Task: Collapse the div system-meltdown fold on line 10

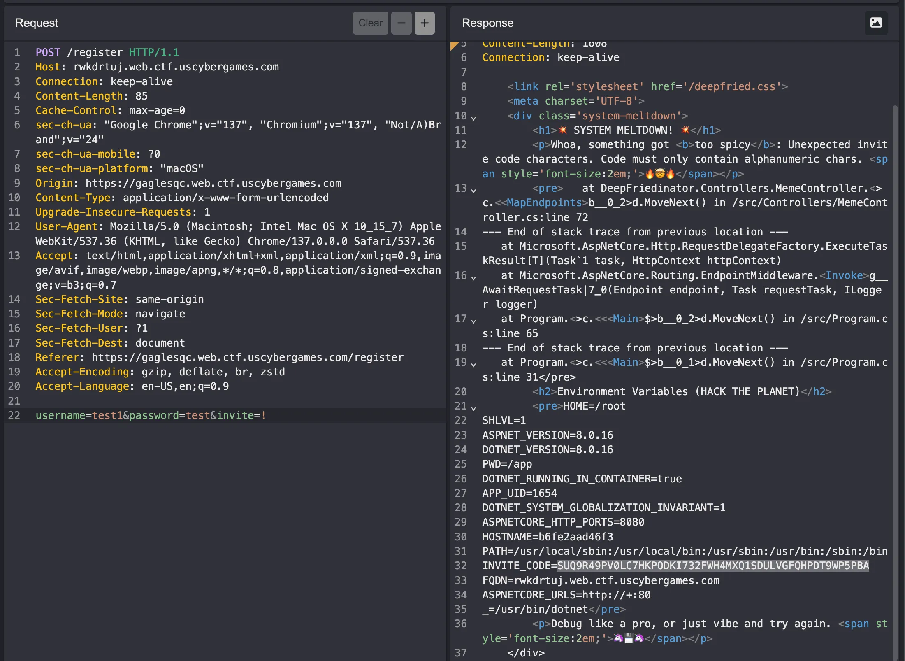Action: [473, 118]
